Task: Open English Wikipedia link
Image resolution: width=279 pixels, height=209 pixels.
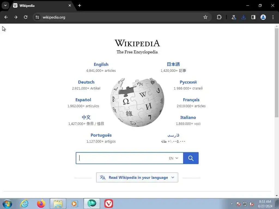Action: 101,64
